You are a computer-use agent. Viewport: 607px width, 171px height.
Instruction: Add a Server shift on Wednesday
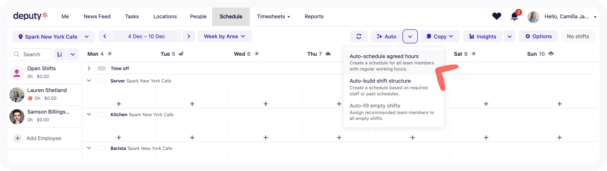click(266, 104)
